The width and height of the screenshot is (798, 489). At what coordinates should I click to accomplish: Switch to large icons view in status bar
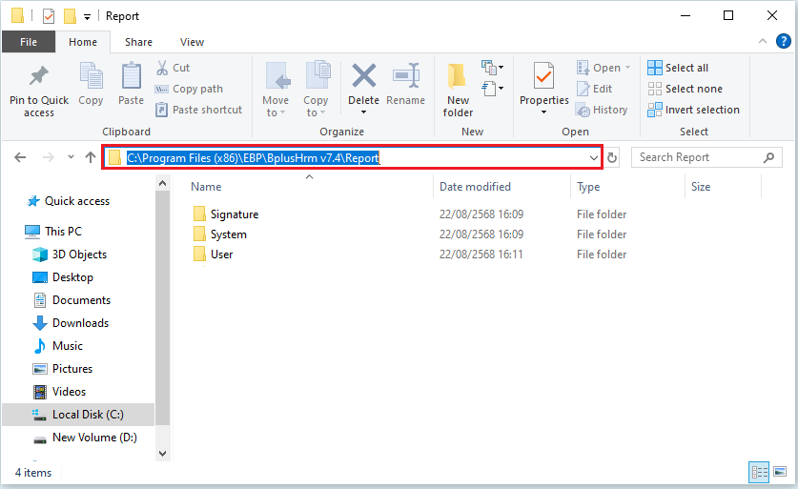click(x=779, y=472)
